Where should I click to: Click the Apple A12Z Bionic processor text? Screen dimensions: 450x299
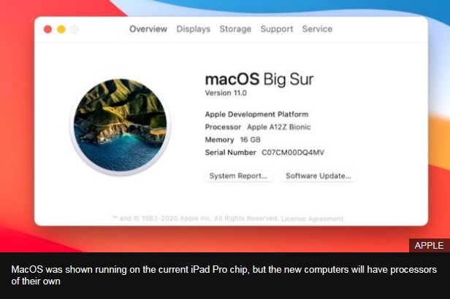click(278, 127)
